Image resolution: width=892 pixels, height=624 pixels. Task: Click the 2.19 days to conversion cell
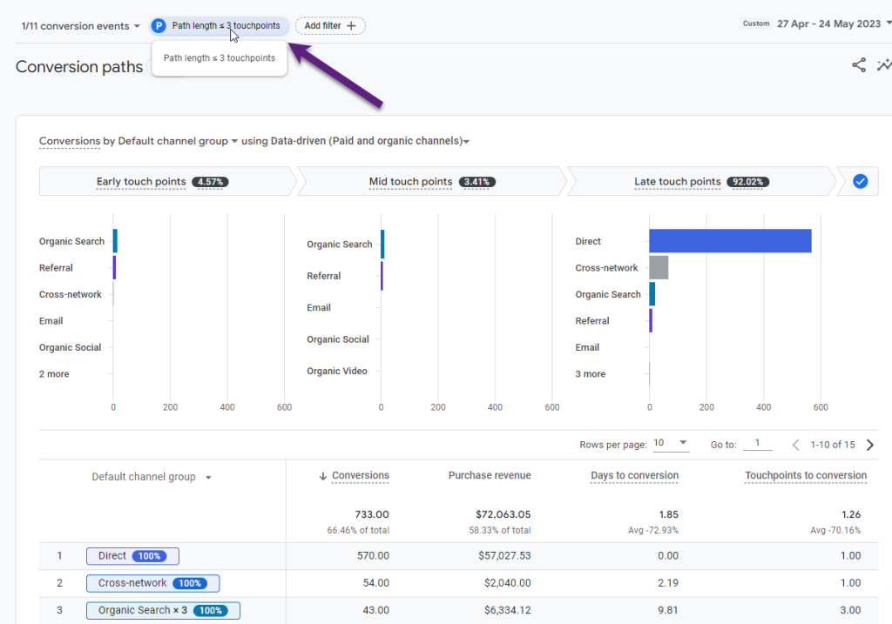pos(668,583)
